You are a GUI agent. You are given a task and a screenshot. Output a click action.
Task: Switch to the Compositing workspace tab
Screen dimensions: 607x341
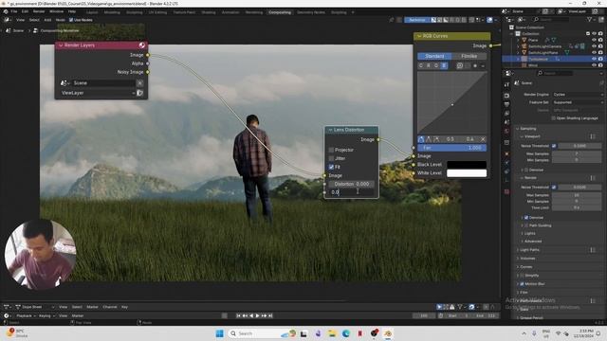click(280, 12)
